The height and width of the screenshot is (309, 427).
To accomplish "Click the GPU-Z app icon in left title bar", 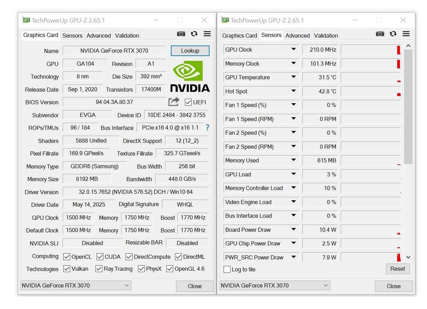I will (26, 20).
